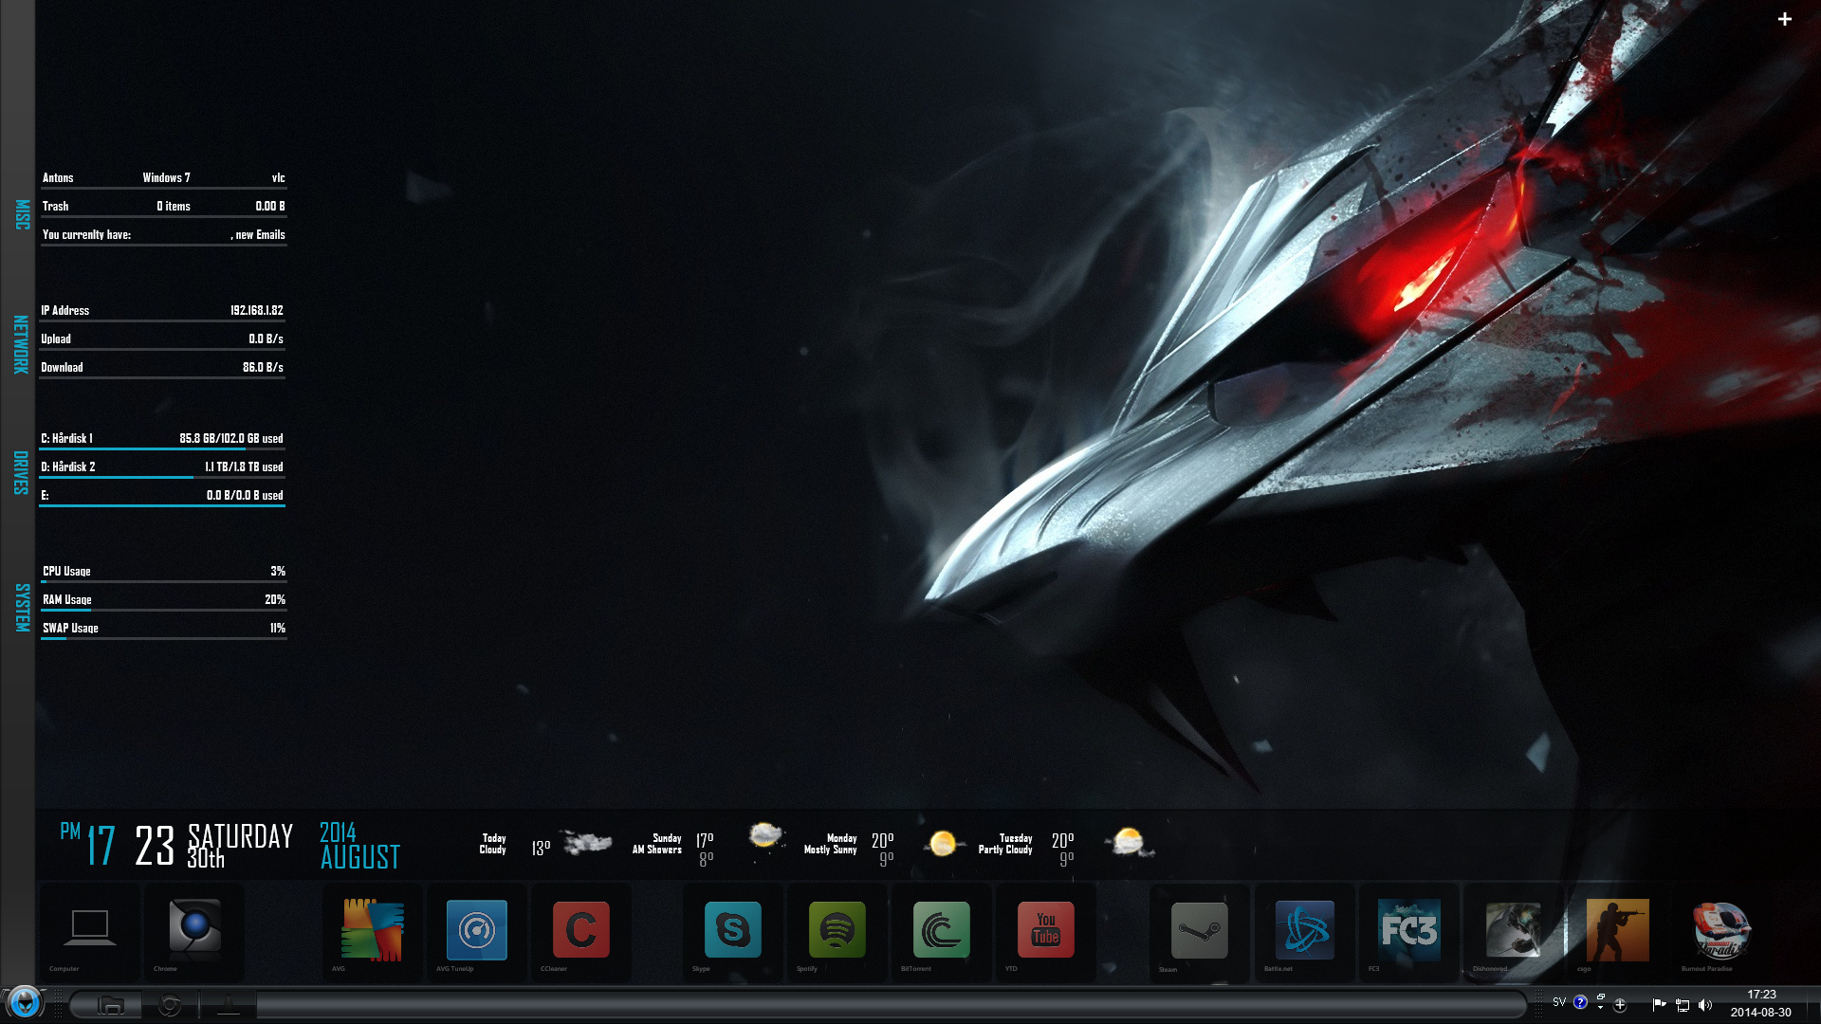Launch the csgo game icon
This screenshot has width=1821, height=1024.
click(x=1617, y=930)
